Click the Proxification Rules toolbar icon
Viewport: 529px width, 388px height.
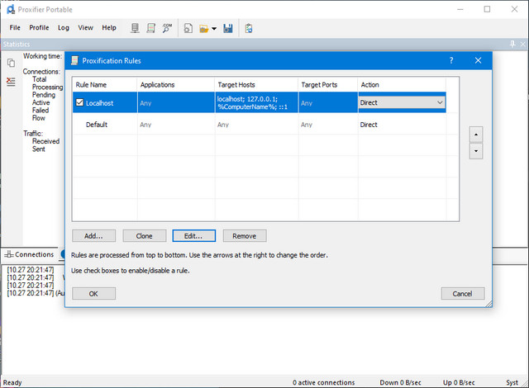pyautogui.click(x=150, y=28)
